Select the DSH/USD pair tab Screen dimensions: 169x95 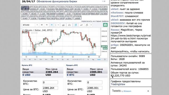pos(86,13)
